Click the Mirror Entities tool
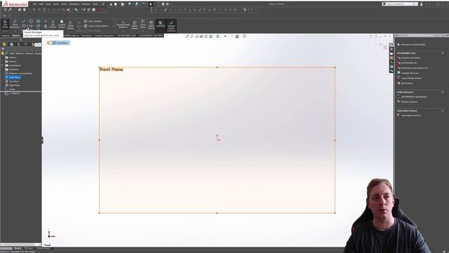Viewport: 449px width, 253px height. tap(93, 21)
